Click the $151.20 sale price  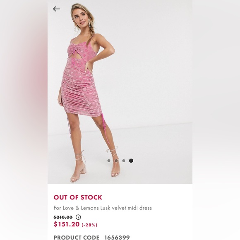(67, 224)
